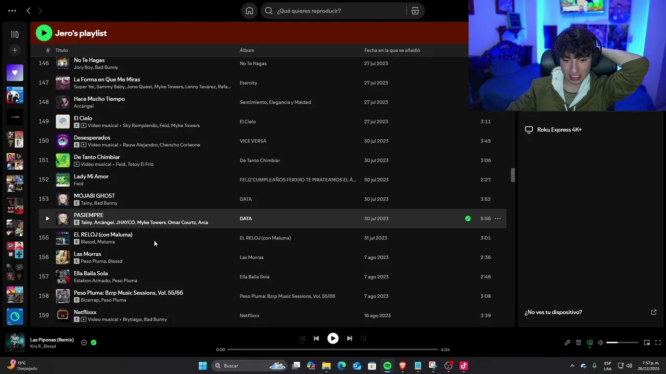This screenshot has height=374, width=666.
Task: Select MOJABI GHOST track title
Action: 94,196
